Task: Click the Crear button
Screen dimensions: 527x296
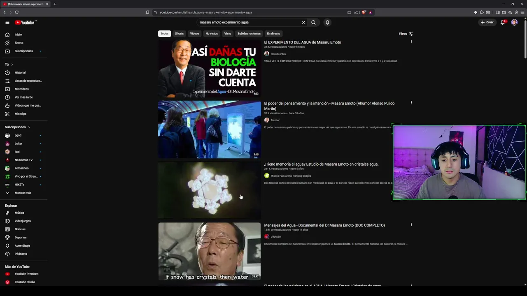Action: pyautogui.click(x=487, y=22)
